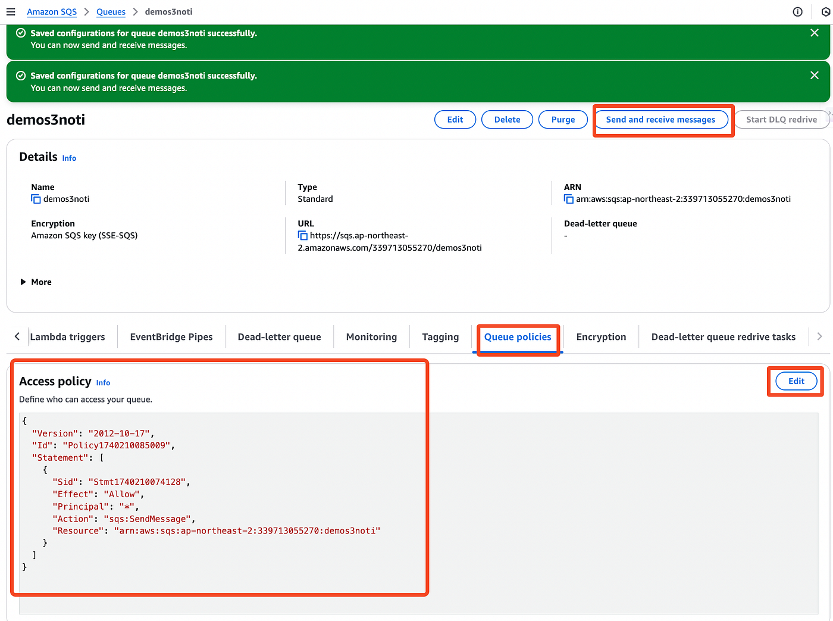
Task: Click the "Principal": "*" policy line
Action: click(x=96, y=506)
